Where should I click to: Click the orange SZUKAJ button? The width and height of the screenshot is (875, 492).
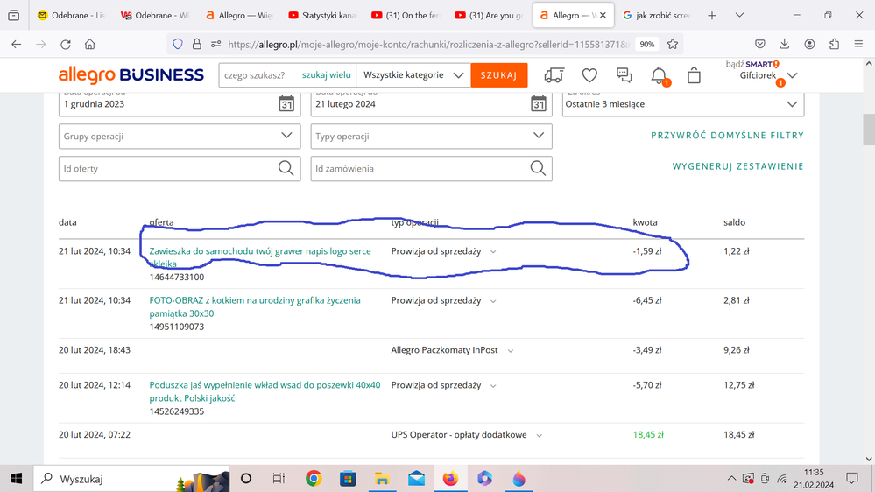point(498,75)
